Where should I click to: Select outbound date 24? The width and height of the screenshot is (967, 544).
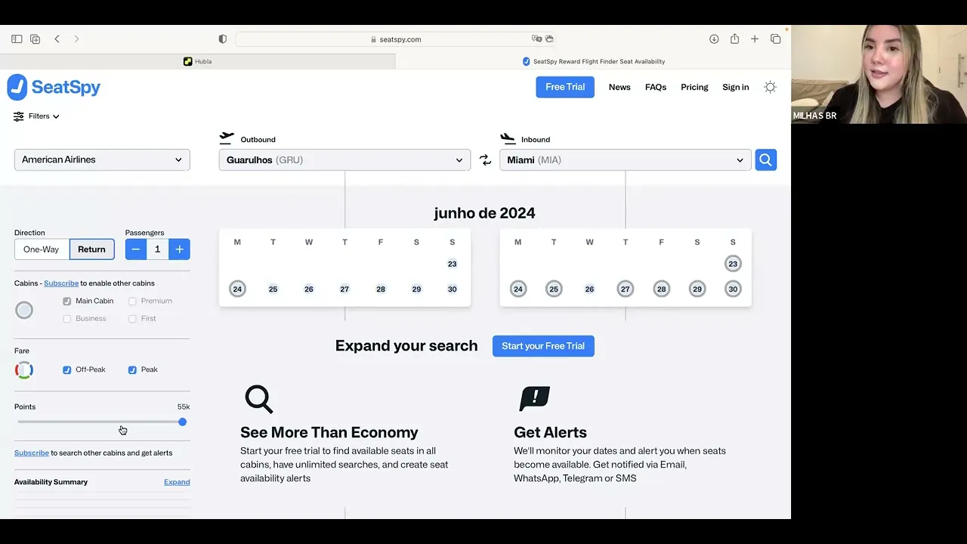(237, 289)
